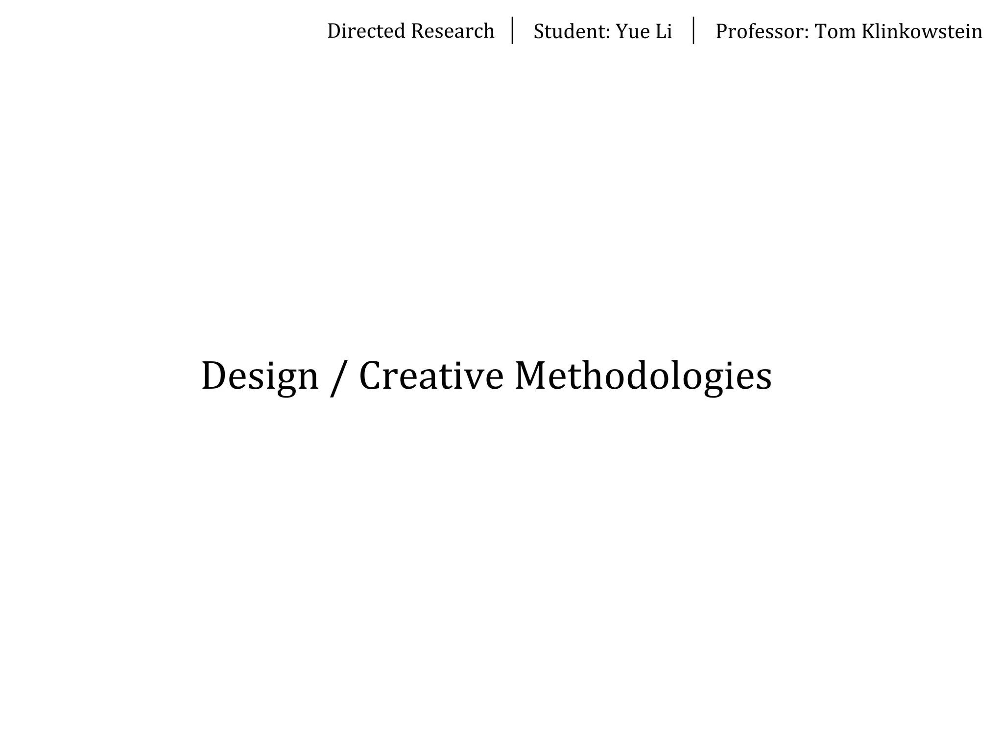Click the surname 'Li' in header
Viewport: 1003px width, 752px height.
664,32
